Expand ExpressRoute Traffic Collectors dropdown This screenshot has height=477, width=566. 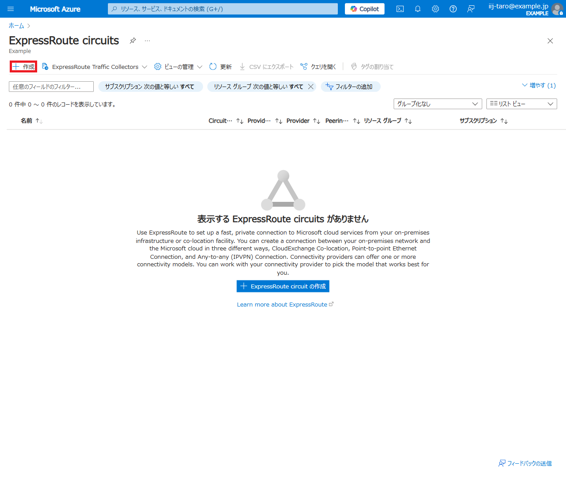94,67
